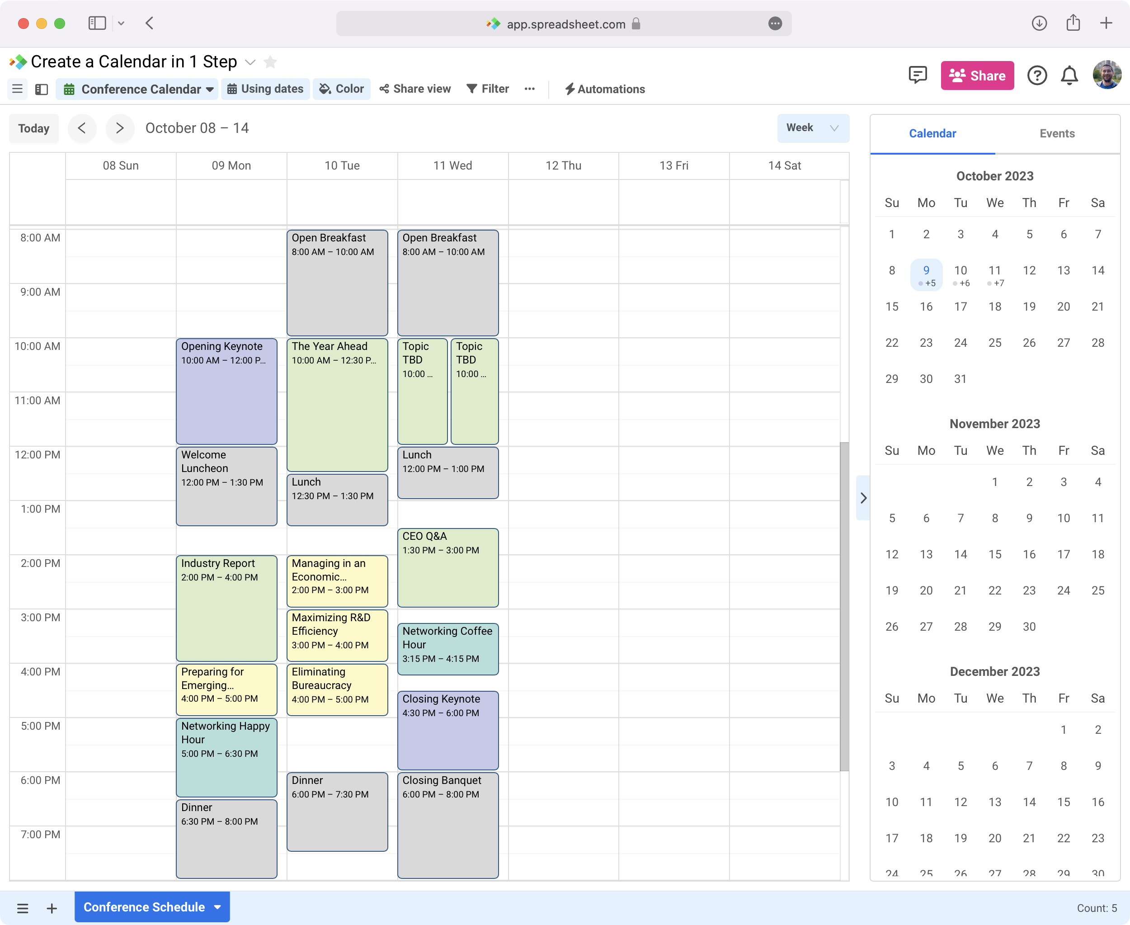The width and height of the screenshot is (1130, 925).
Task: Click the Share button
Action: pyautogui.click(x=977, y=75)
